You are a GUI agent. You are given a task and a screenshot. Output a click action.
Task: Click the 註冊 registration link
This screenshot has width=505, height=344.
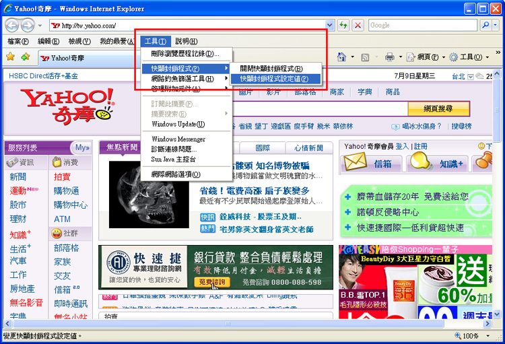pos(421,147)
